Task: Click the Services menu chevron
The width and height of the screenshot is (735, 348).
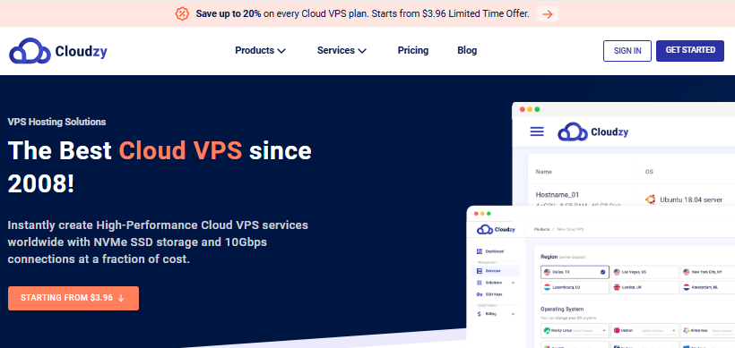Action: pos(362,51)
